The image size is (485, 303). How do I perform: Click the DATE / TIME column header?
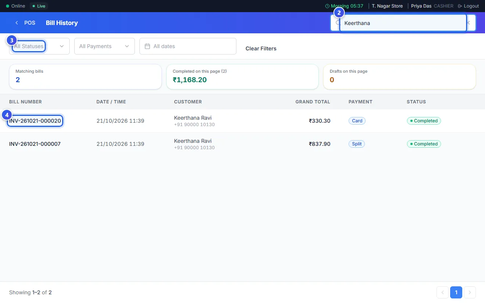(111, 102)
